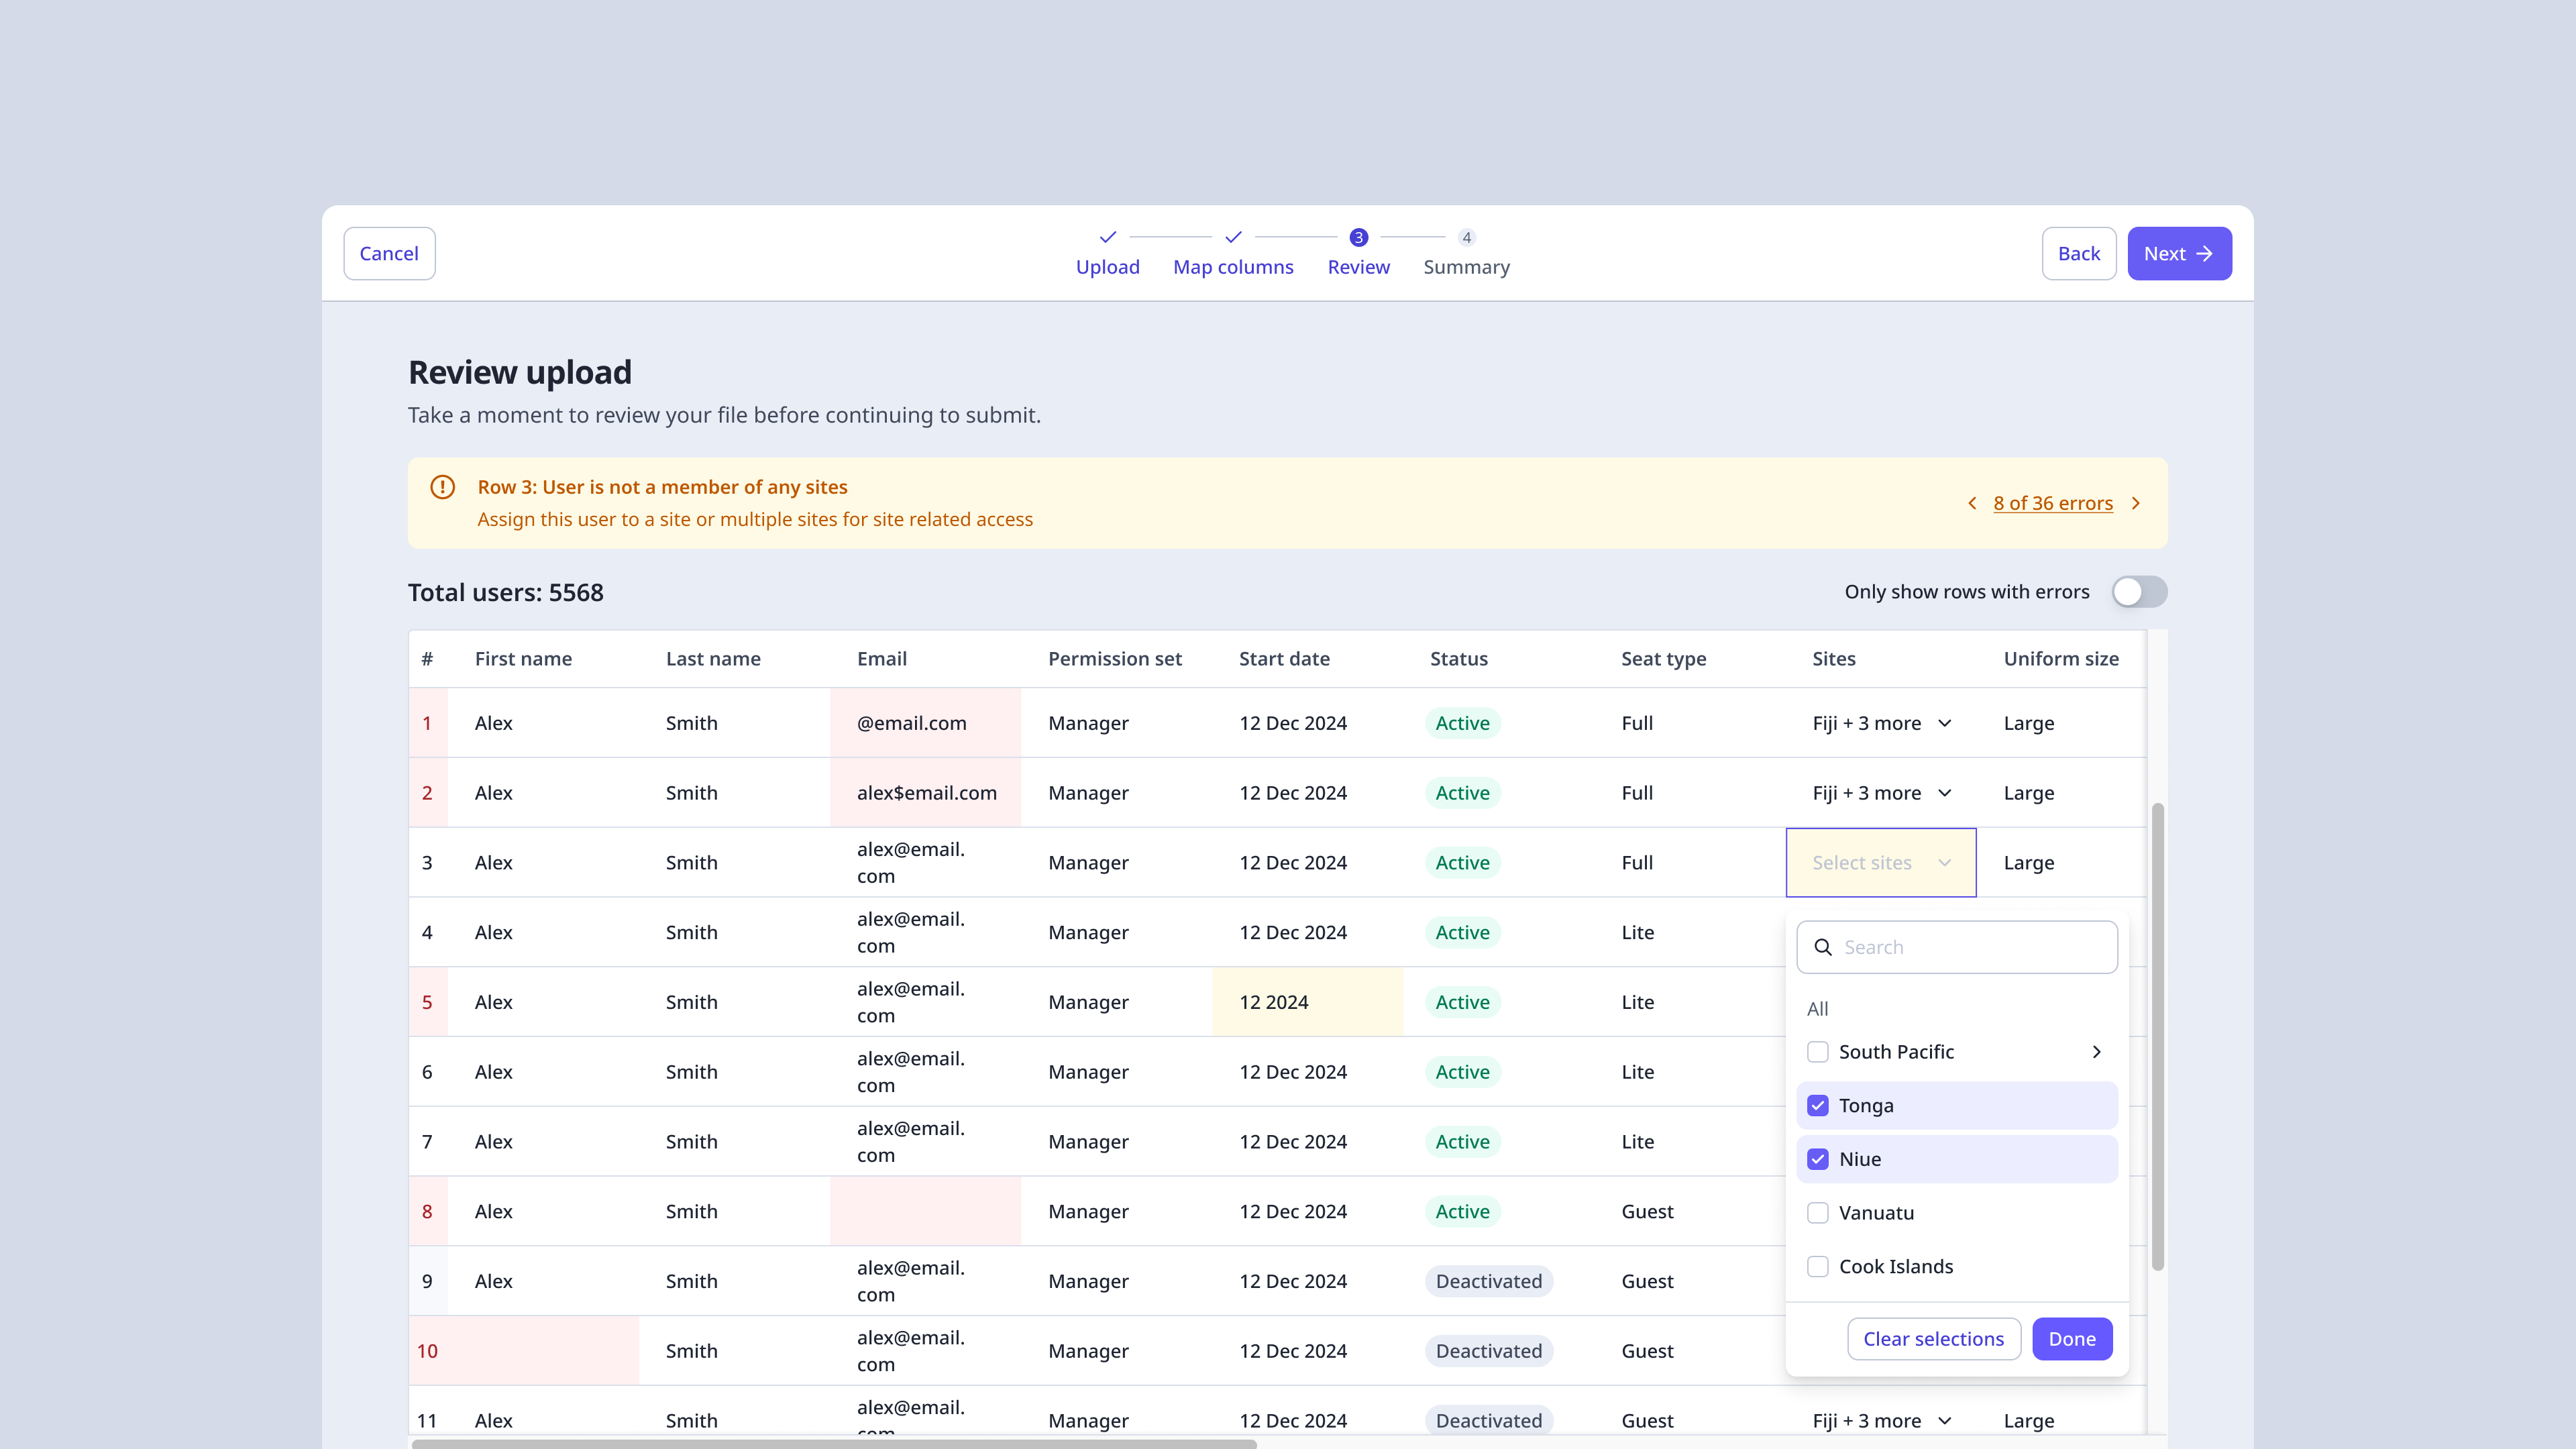Viewport: 2576px width, 1449px height.
Task: Click the empty first name cell in row 10
Action: click(x=543, y=1351)
